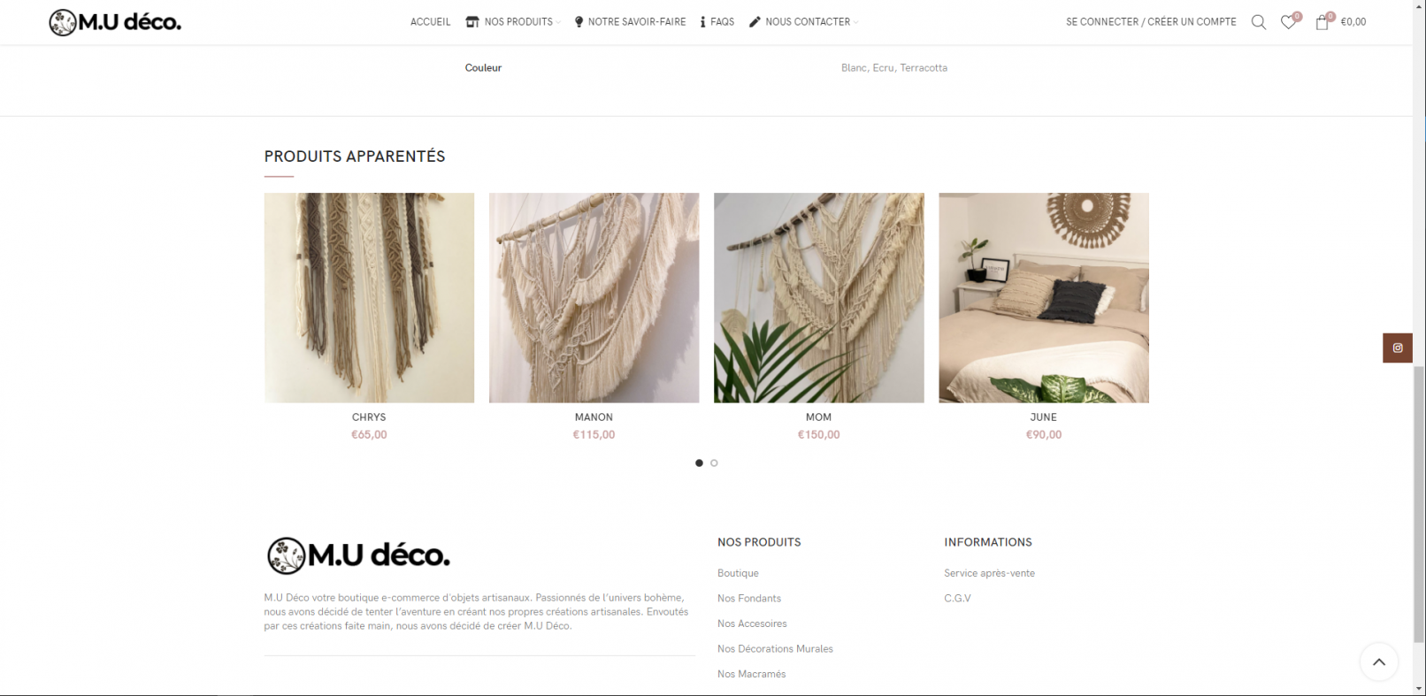Select the first carousel pagination dot
This screenshot has height=696, width=1426.
pyautogui.click(x=699, y=463)
